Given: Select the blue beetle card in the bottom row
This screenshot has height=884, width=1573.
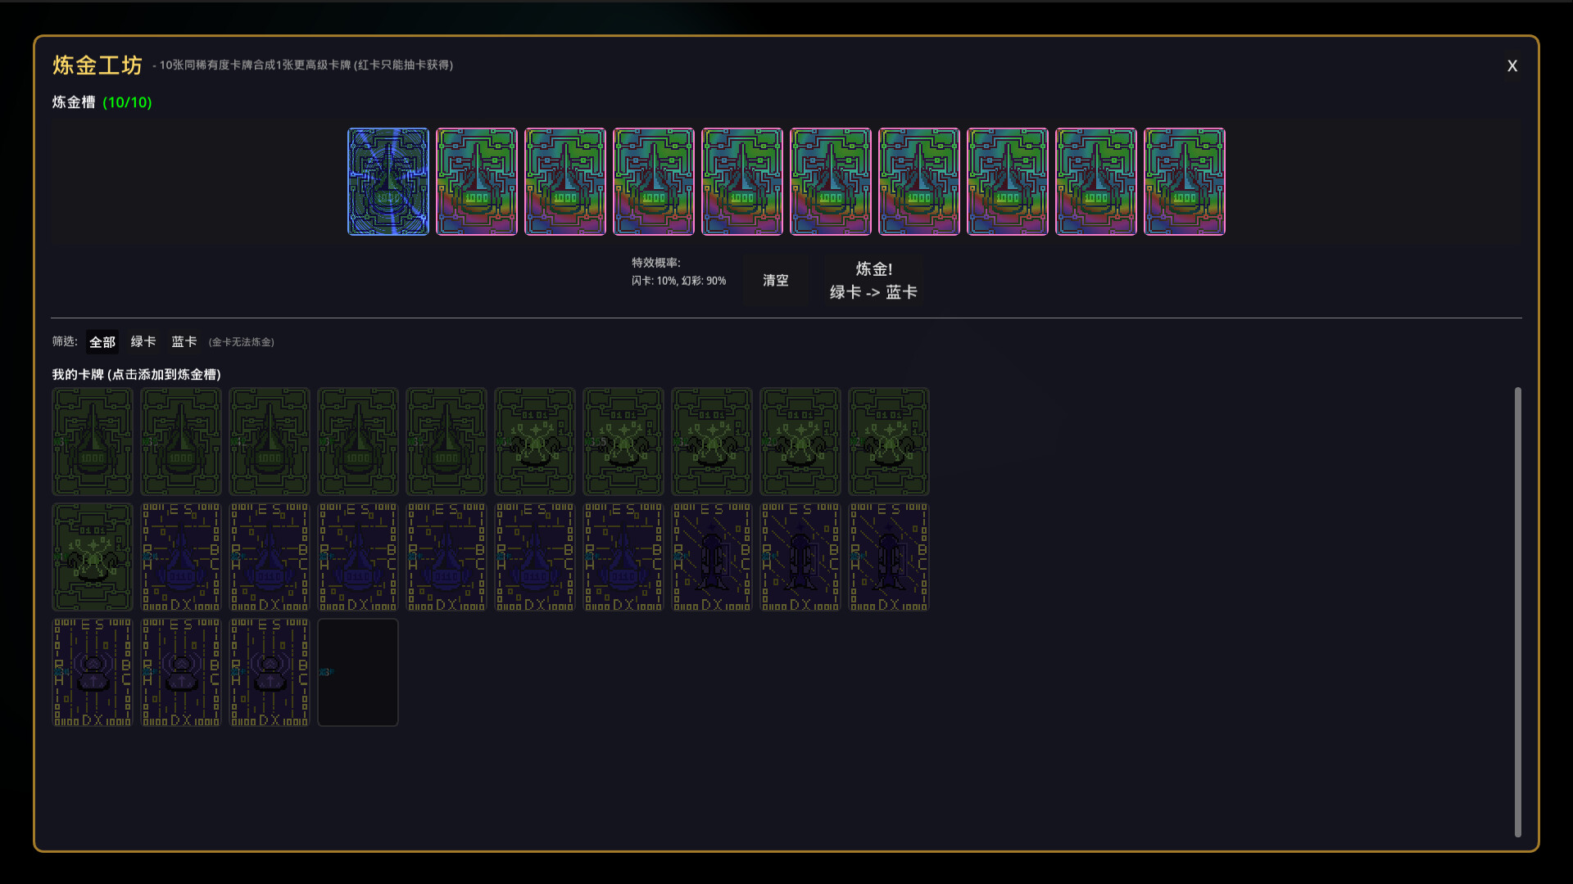Looking at the screenshot, I should 92,672.
